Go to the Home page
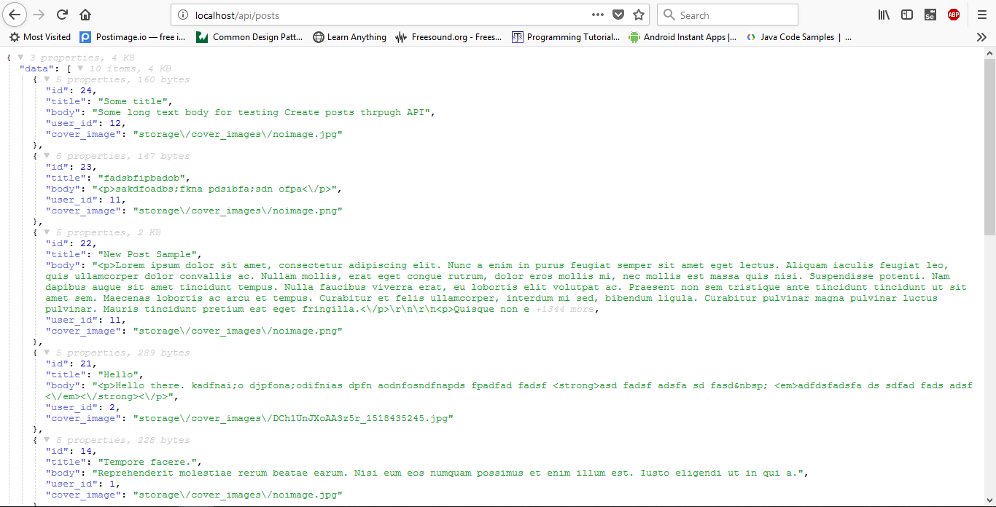Screen dimensions: 996x507 (85, 15)
